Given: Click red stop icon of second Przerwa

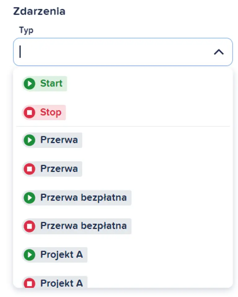Looking at the screenshot, I should tap(30, 169).
